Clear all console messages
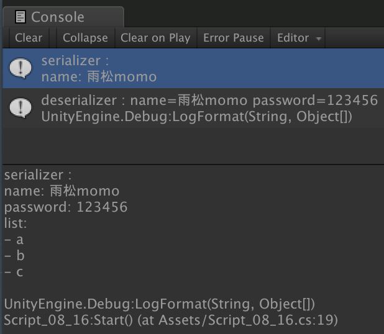The height and width of the screenshot is (334, 384). (29, 38)
